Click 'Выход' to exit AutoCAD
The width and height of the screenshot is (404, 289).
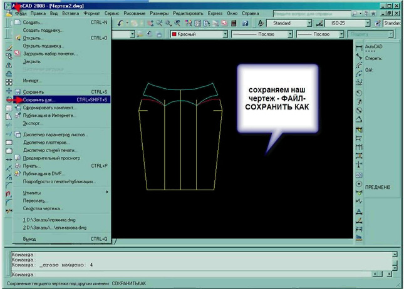[29, 238]
